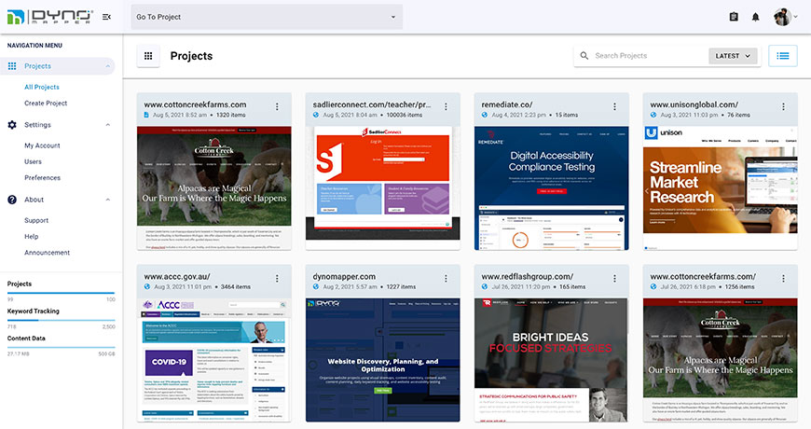
Task: Switch to grid view with the tiles icon
Action: tap(148, 56)
